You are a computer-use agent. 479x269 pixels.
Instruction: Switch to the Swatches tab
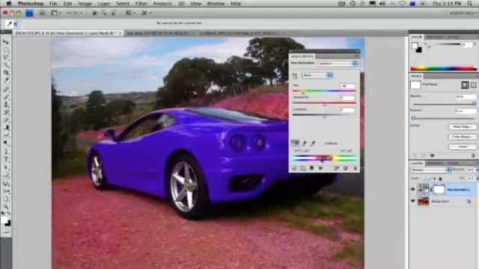435,37
